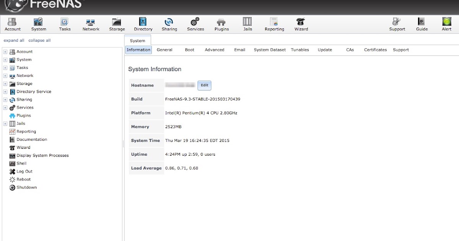Click the FreeNAS logo
Image resolution: width=459 pixels, height=241 pixels.
[x=44, y=6]
